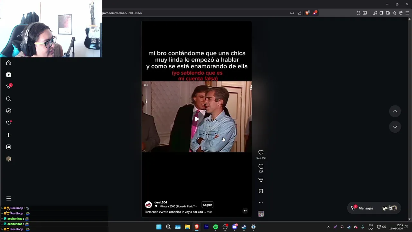Click the tray microphone icon
The width and height of the screenshot is (412, 232).
(x=362, y=227)
